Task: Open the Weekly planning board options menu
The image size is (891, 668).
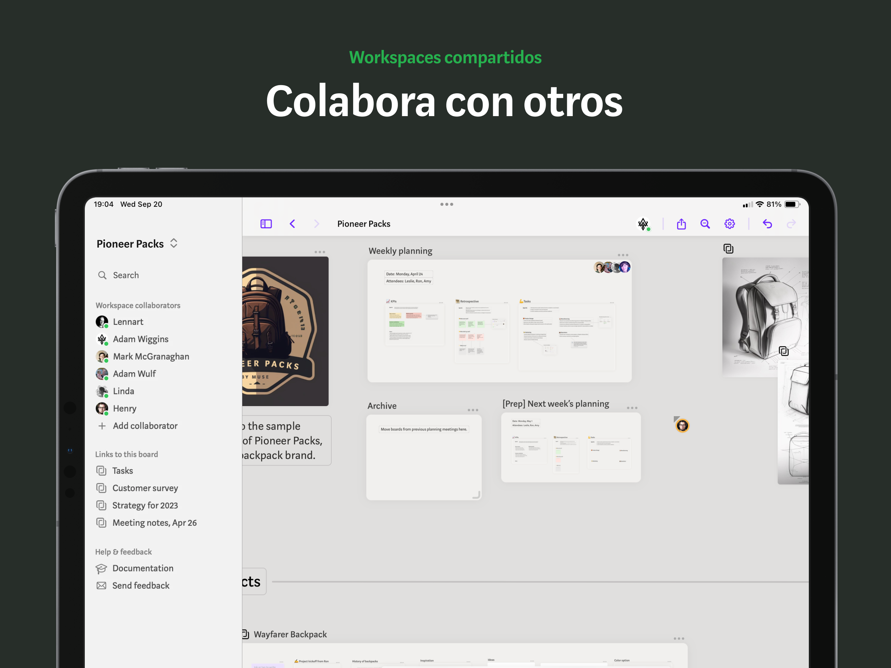Action: click(623, 255)
